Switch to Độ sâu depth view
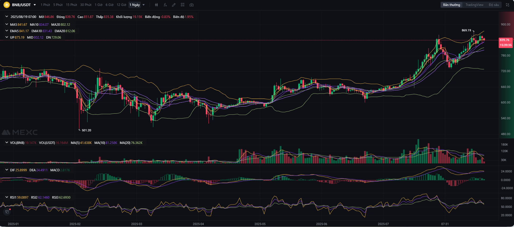 pos(494,5)
